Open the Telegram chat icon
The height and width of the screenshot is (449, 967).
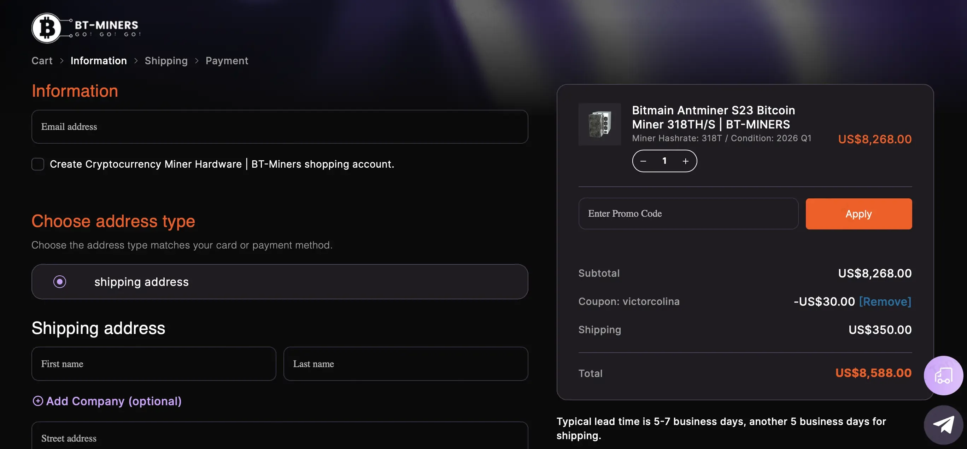(x=943, y=424)
